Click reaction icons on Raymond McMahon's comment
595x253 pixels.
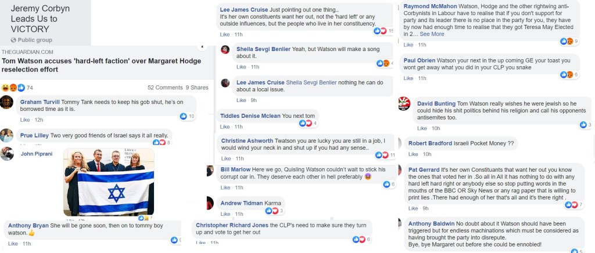[567, 41]
